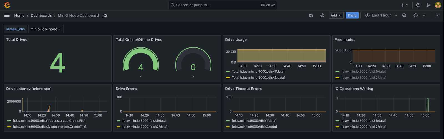Click the Grafana logo icon
444x139 pixels.
pyautogui.click(x=7, y=5)
